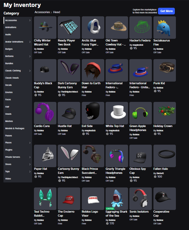Open the Holiday Crown wreath image
This screenshot has height=230, width=189.
coord(165,113)
